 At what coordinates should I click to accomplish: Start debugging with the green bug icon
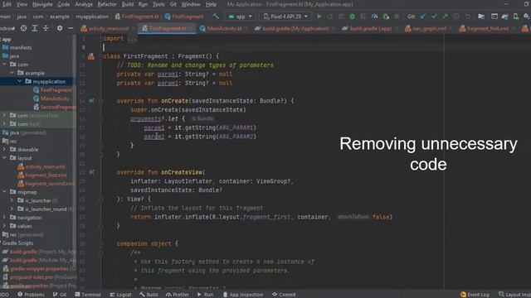(x=352, y=17)
